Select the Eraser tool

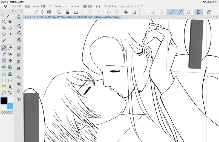[10, 61]
